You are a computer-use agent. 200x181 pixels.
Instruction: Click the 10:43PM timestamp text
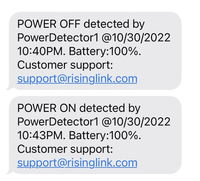[40, 135]
